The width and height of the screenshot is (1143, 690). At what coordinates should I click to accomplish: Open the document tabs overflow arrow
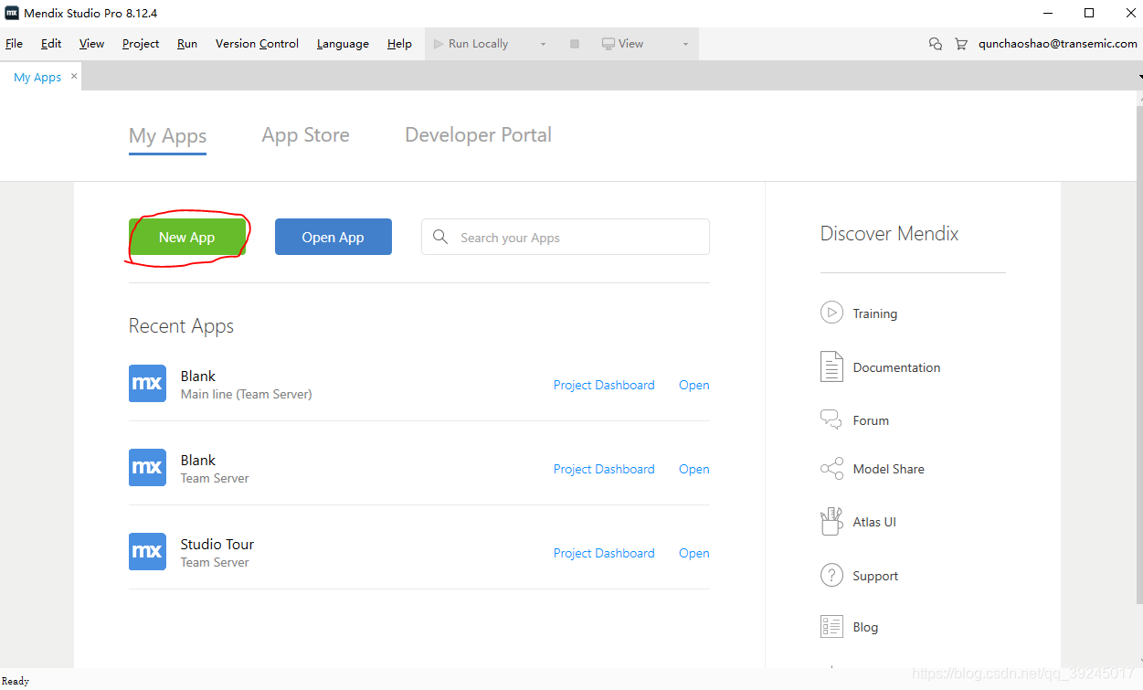tap(1140, 77)
